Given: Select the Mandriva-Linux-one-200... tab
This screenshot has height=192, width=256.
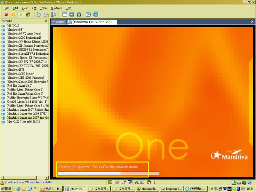Looking at the screenshot, I should pyautogui.click(x=92, y=22).
